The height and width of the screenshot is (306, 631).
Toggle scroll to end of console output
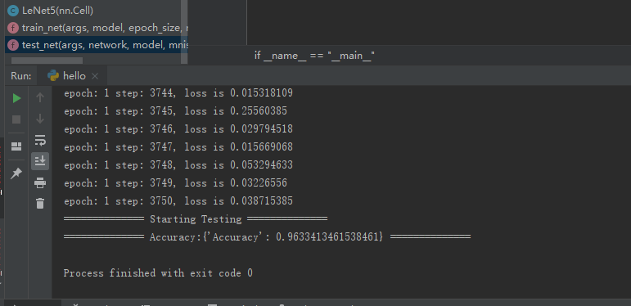pyautogui.click(x=40, y=161)
